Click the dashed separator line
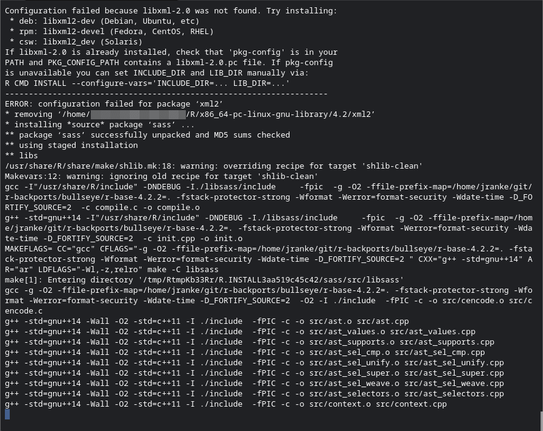543x431 pixels. point(166,94)
